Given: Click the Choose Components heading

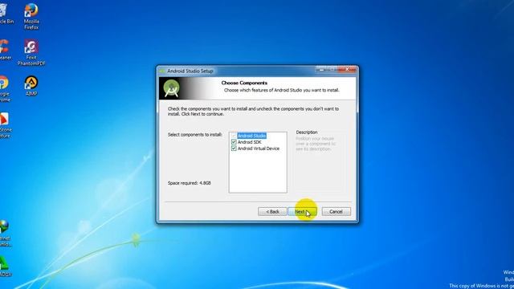Looking at the screenshot, I should (x=244, y=83).
